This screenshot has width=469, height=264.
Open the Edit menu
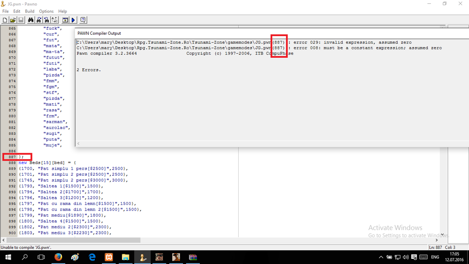[17, 11]
